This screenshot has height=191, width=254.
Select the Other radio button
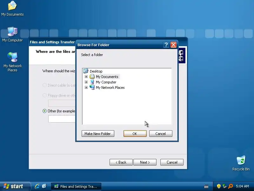(44, 111)
